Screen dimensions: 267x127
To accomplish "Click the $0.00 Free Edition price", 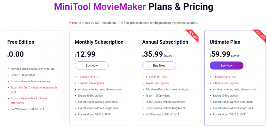I will point(16,54).
